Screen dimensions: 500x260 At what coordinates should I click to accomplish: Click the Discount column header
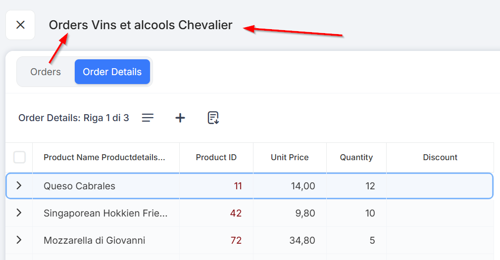440,157
